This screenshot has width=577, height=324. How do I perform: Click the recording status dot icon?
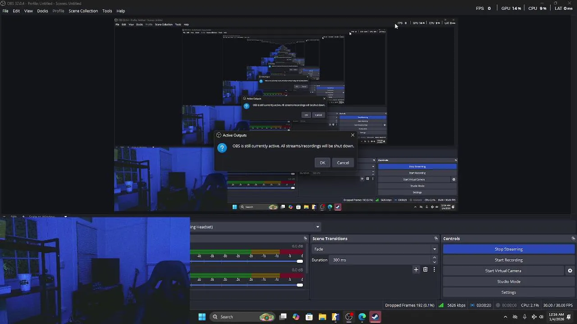click(x=498, y=305)
